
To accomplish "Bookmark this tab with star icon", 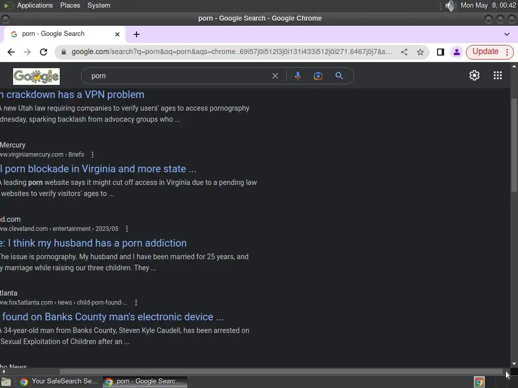I will (x=420, y=52).
